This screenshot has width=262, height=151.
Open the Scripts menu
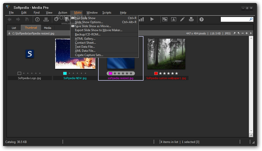[107, 13]
